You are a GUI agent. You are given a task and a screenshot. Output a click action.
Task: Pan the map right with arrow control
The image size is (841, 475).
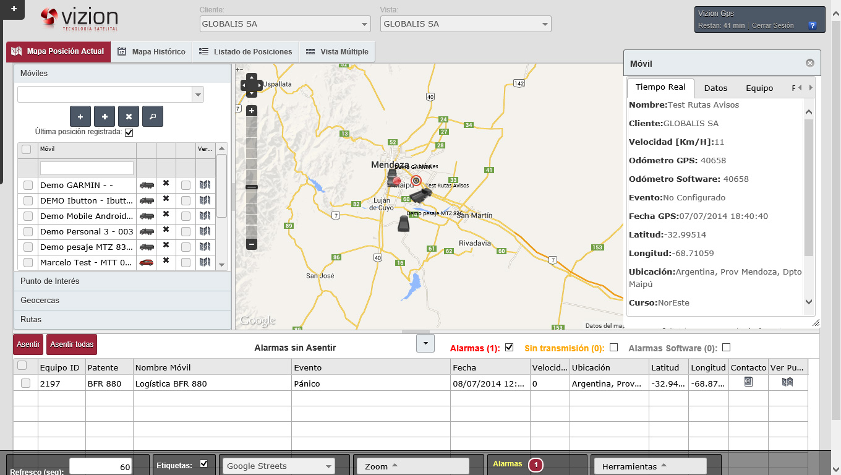point(259,85)
